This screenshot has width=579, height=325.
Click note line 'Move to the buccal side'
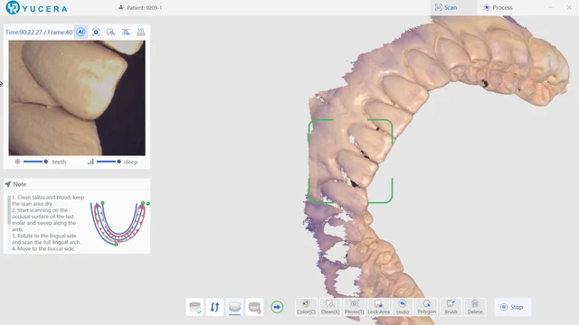43,249
